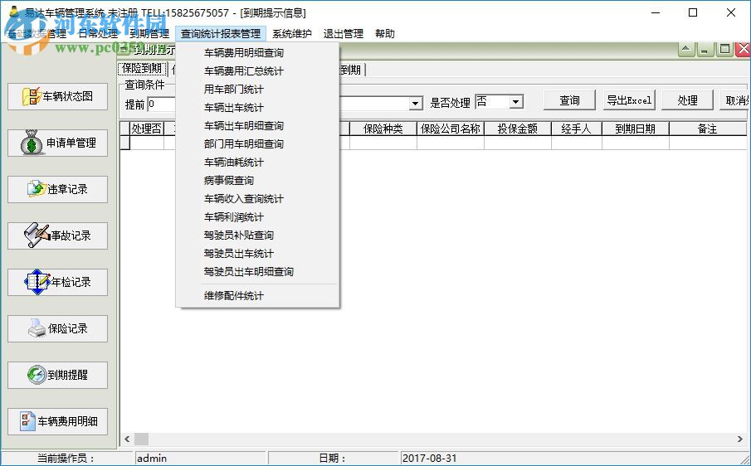Click horizontal scrollbar right arrow
The image size is (751, 466).
pyautogui.click(x=740, y=439)
